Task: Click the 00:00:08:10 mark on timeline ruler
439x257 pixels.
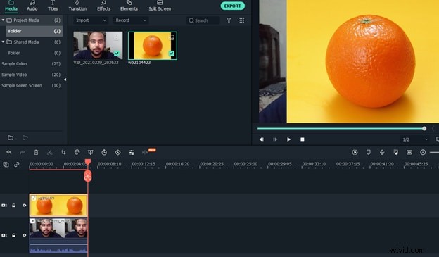Action: pos(110,164)
